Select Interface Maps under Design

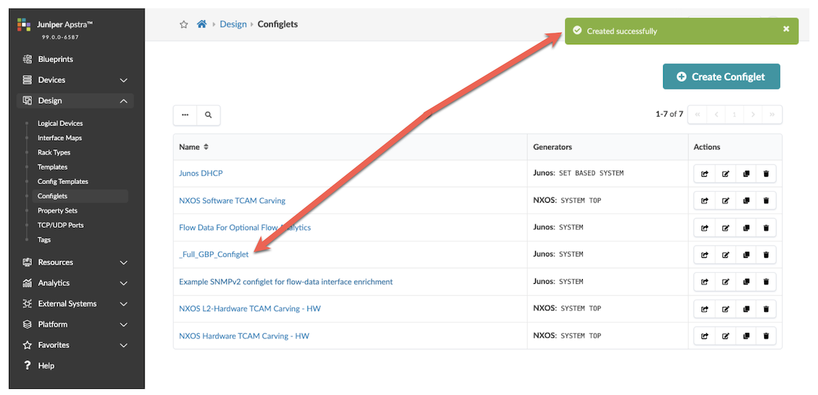(59, 138)
